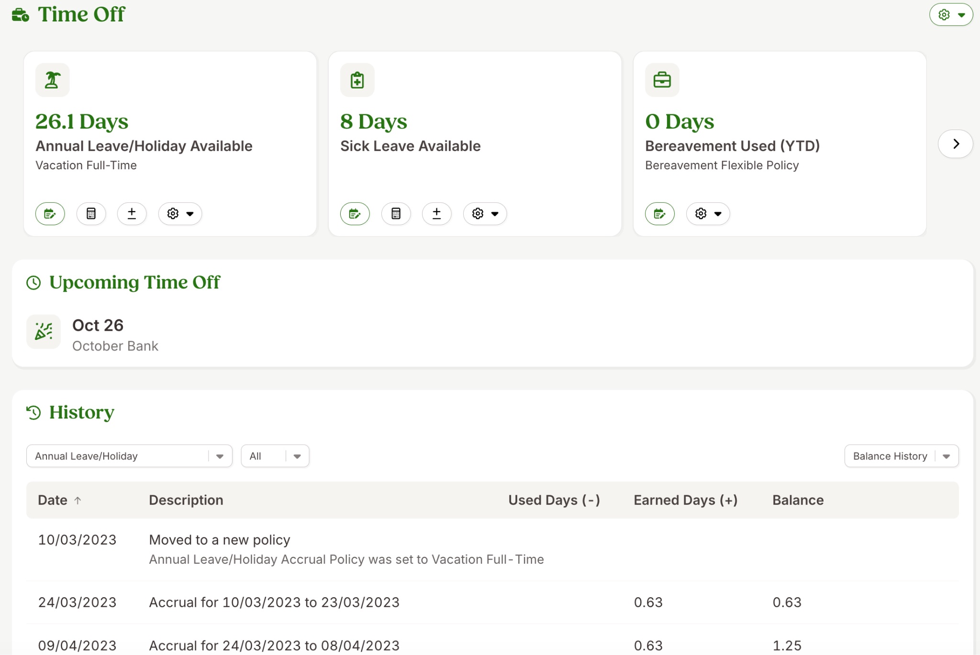This screenshot has width=980, height=655.
Task: Click the Bereavement Used (YTD) label
Action: [x=733, y=146]
